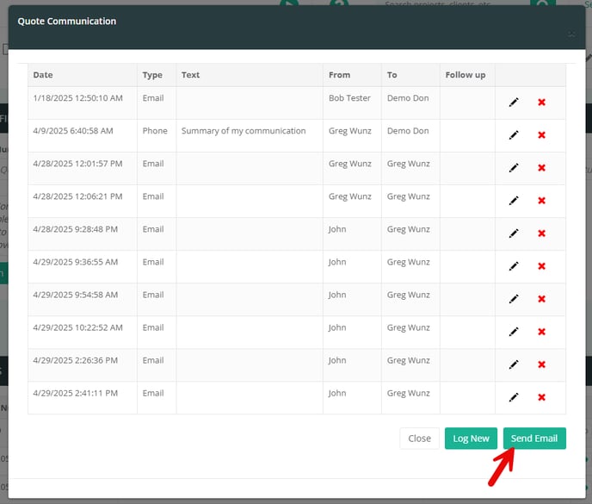Click the Date column header
This screenshot has width=592, height=504.
coord(43,75)
